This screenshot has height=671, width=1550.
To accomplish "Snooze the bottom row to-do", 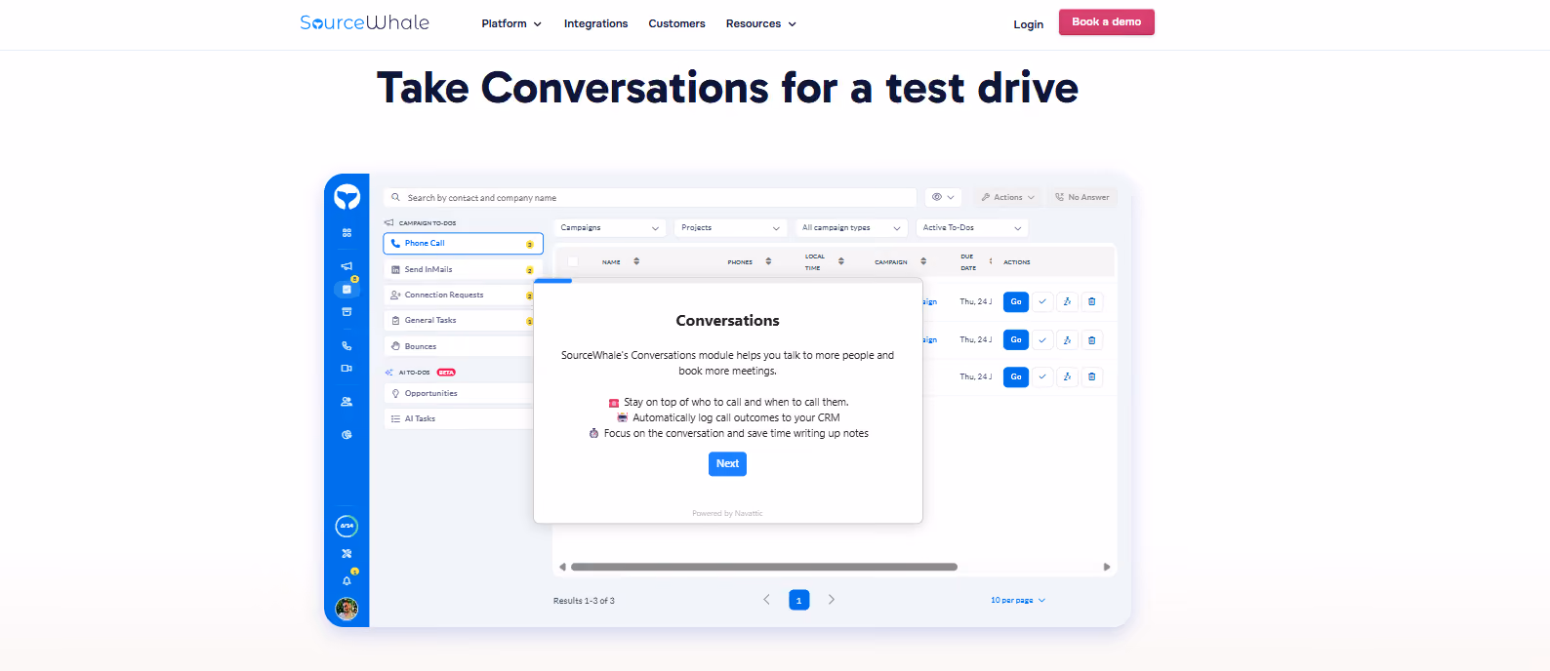I will (x=1067, y=376).
